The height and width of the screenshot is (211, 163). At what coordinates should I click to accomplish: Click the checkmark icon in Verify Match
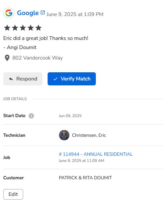point(55,79)
